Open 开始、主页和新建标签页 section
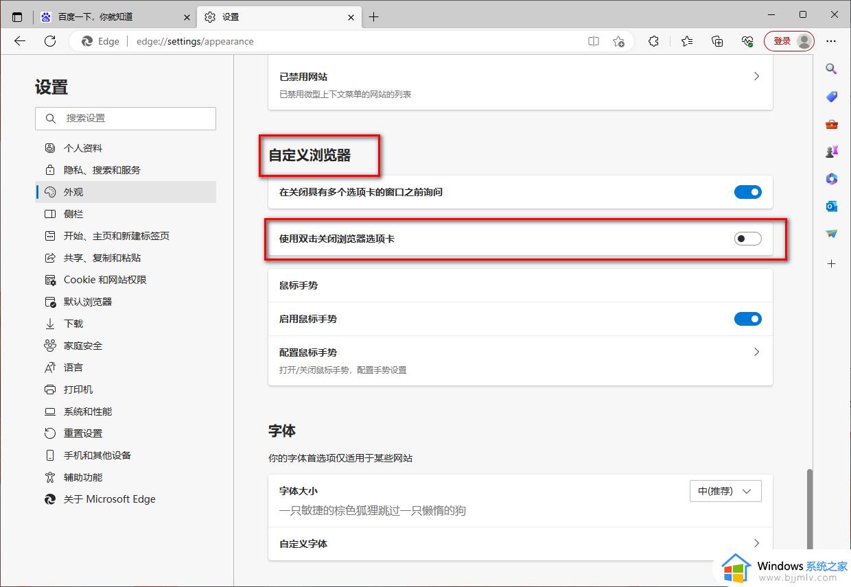This screenshot has width=851, height=587. [126, 236]
